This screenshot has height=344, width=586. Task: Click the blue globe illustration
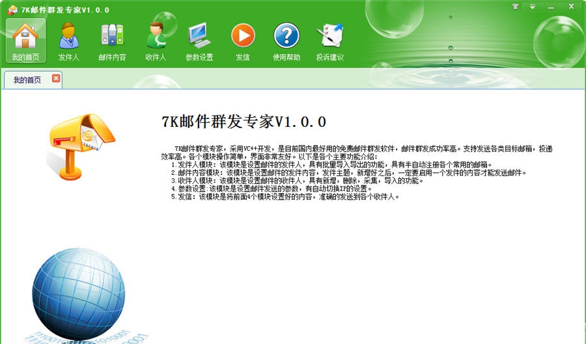79,294
